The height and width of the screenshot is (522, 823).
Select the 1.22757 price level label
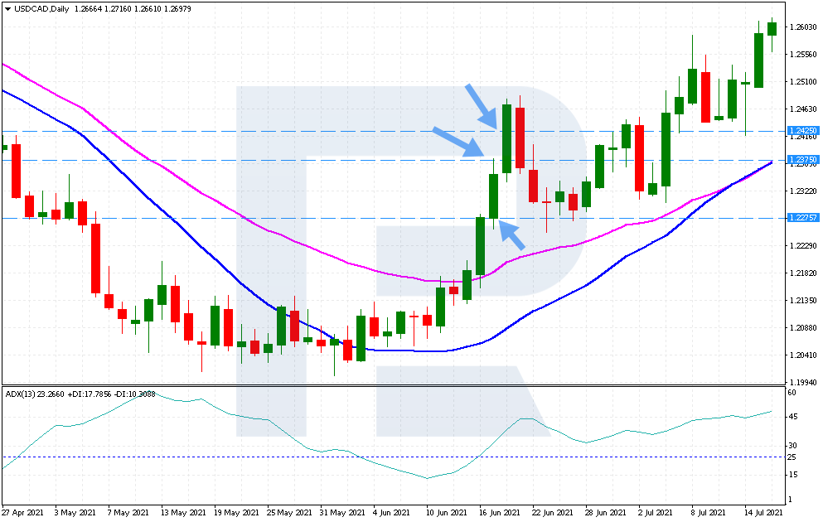pyautogui.click(x=803, y=218)
